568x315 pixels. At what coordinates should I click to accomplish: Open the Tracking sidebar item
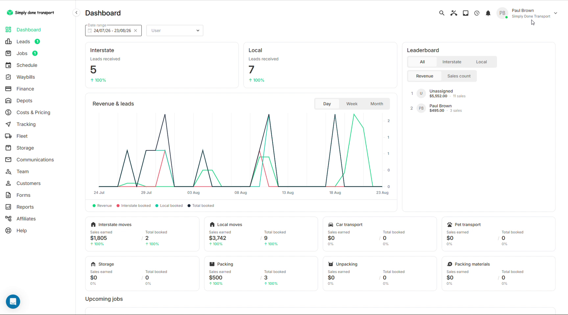pos(26,124)
